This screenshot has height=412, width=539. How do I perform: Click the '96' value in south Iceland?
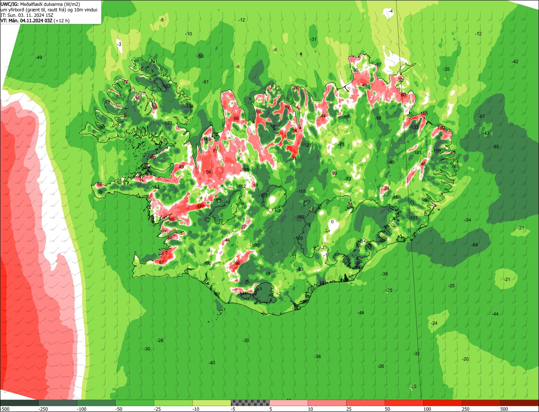click(237, 263)
